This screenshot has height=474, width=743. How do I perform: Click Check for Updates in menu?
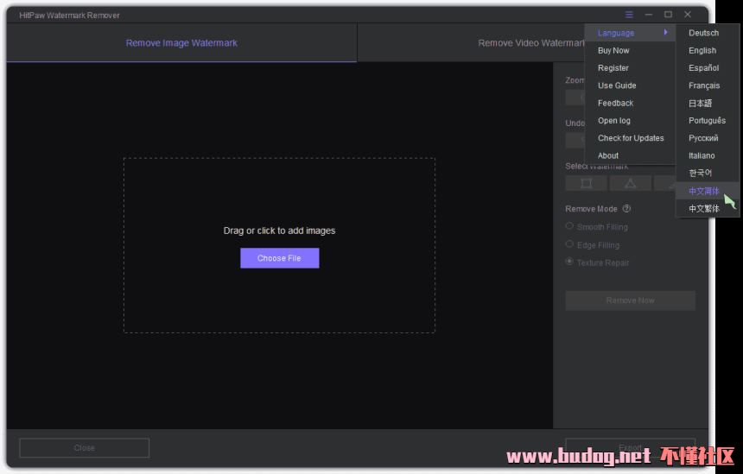point(631,138)
